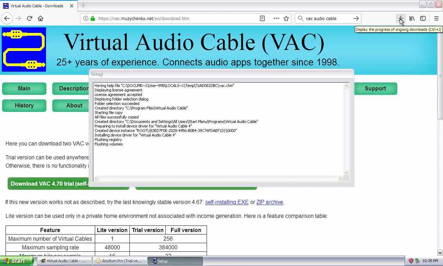Toggle reader view icon

click(x=262, y=18)
